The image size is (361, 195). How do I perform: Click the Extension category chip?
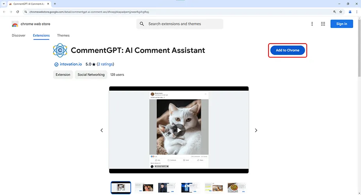click(x=63, y=75)
